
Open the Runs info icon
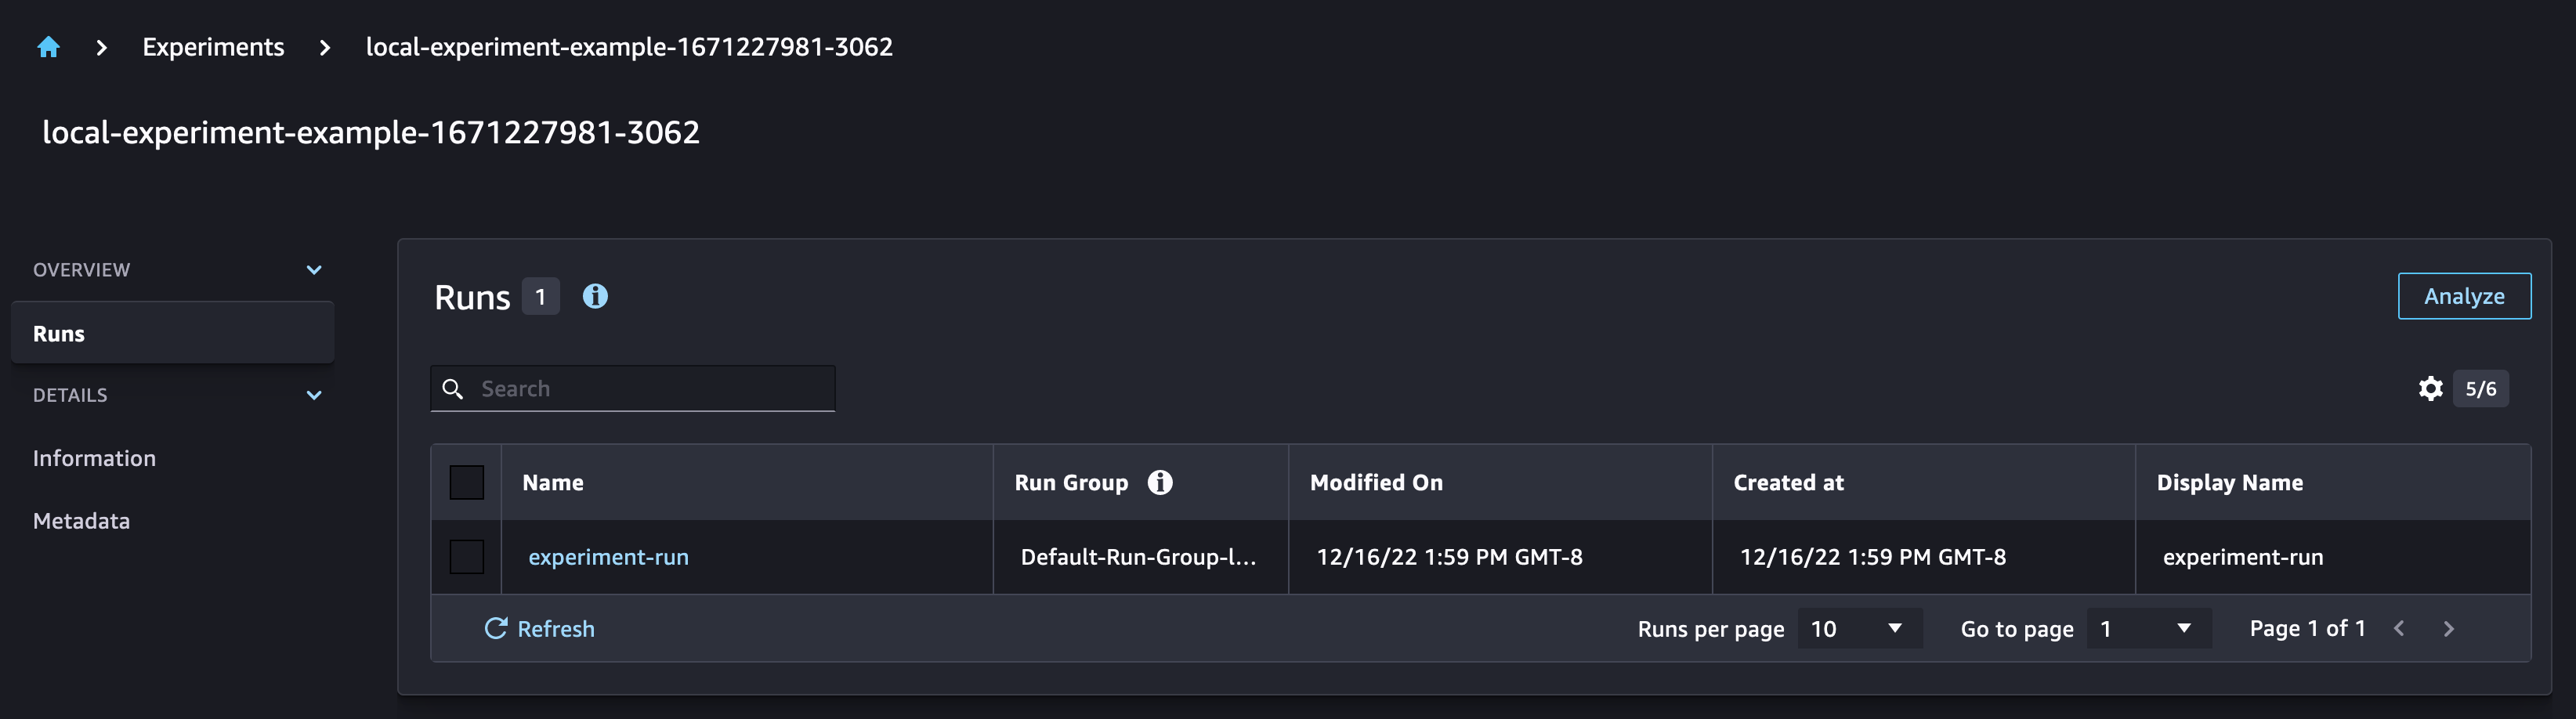595,296
